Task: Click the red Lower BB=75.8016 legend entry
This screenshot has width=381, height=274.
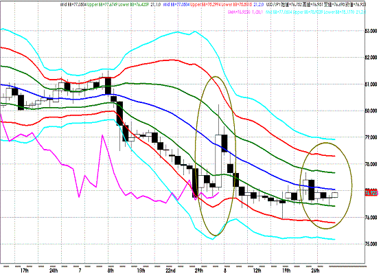Action: tap(238, 4)
